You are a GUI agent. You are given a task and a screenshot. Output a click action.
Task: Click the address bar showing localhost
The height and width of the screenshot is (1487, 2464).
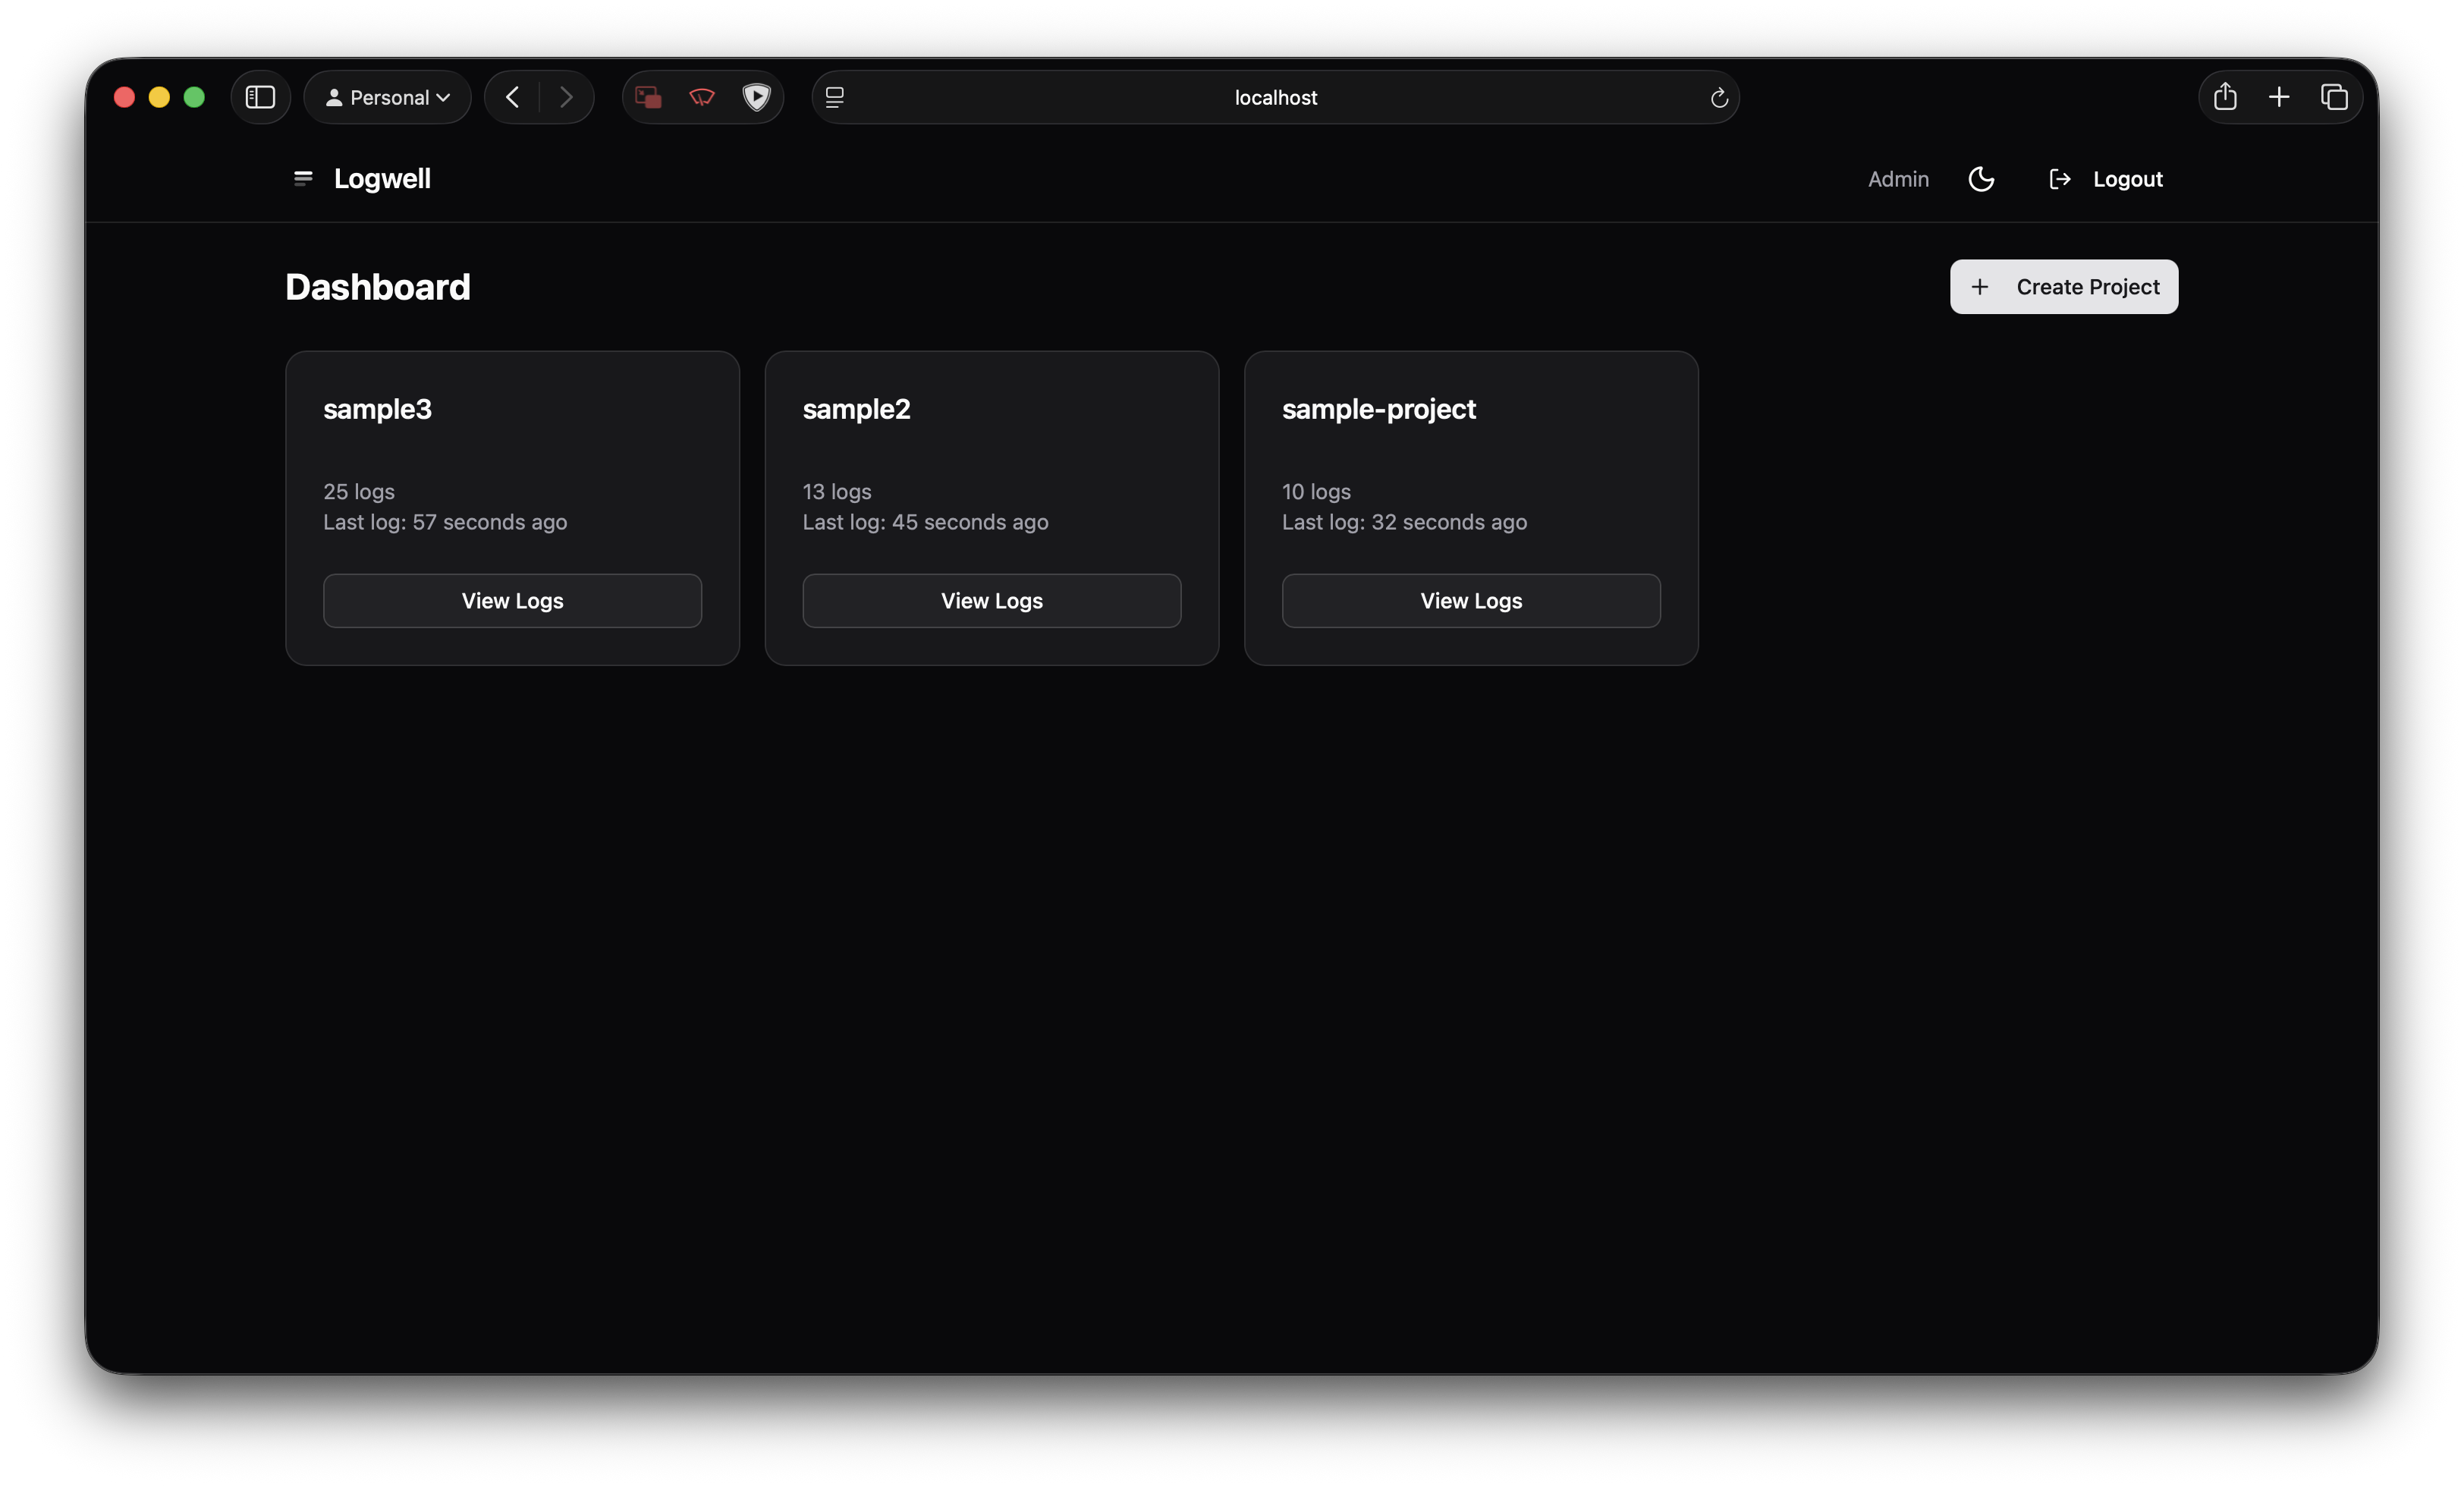click(1274, 97)
